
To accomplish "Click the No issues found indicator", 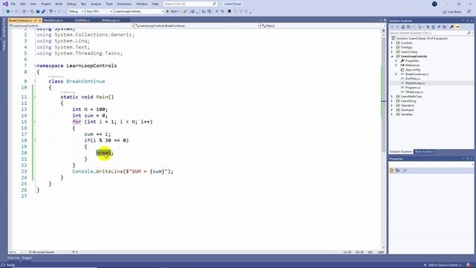I will point(42,252).
